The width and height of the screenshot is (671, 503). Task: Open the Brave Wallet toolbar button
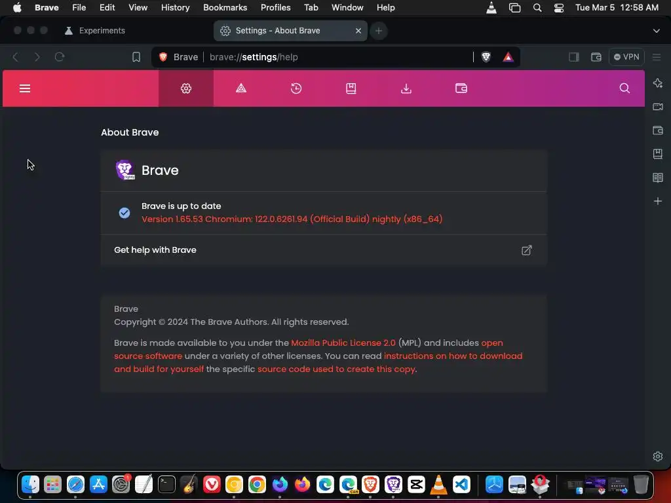[596, 57]
